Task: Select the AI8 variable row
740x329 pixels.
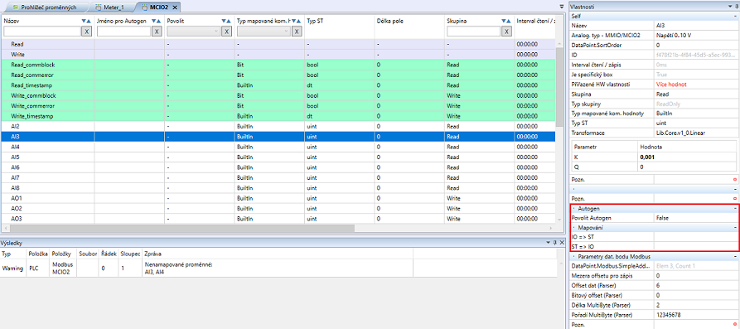Action: [x=278, y=188]
